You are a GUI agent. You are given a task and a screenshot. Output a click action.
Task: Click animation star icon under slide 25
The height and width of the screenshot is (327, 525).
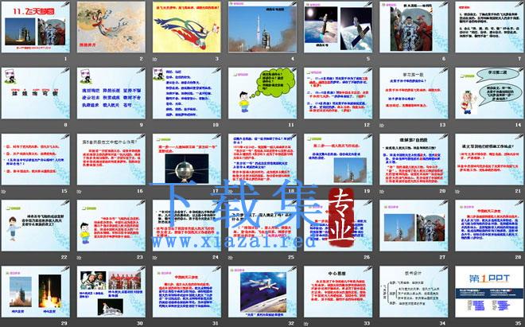[x=230, y=258]
